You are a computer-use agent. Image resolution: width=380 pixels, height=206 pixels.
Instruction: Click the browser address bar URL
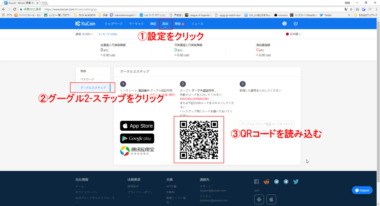coord(71,9)
